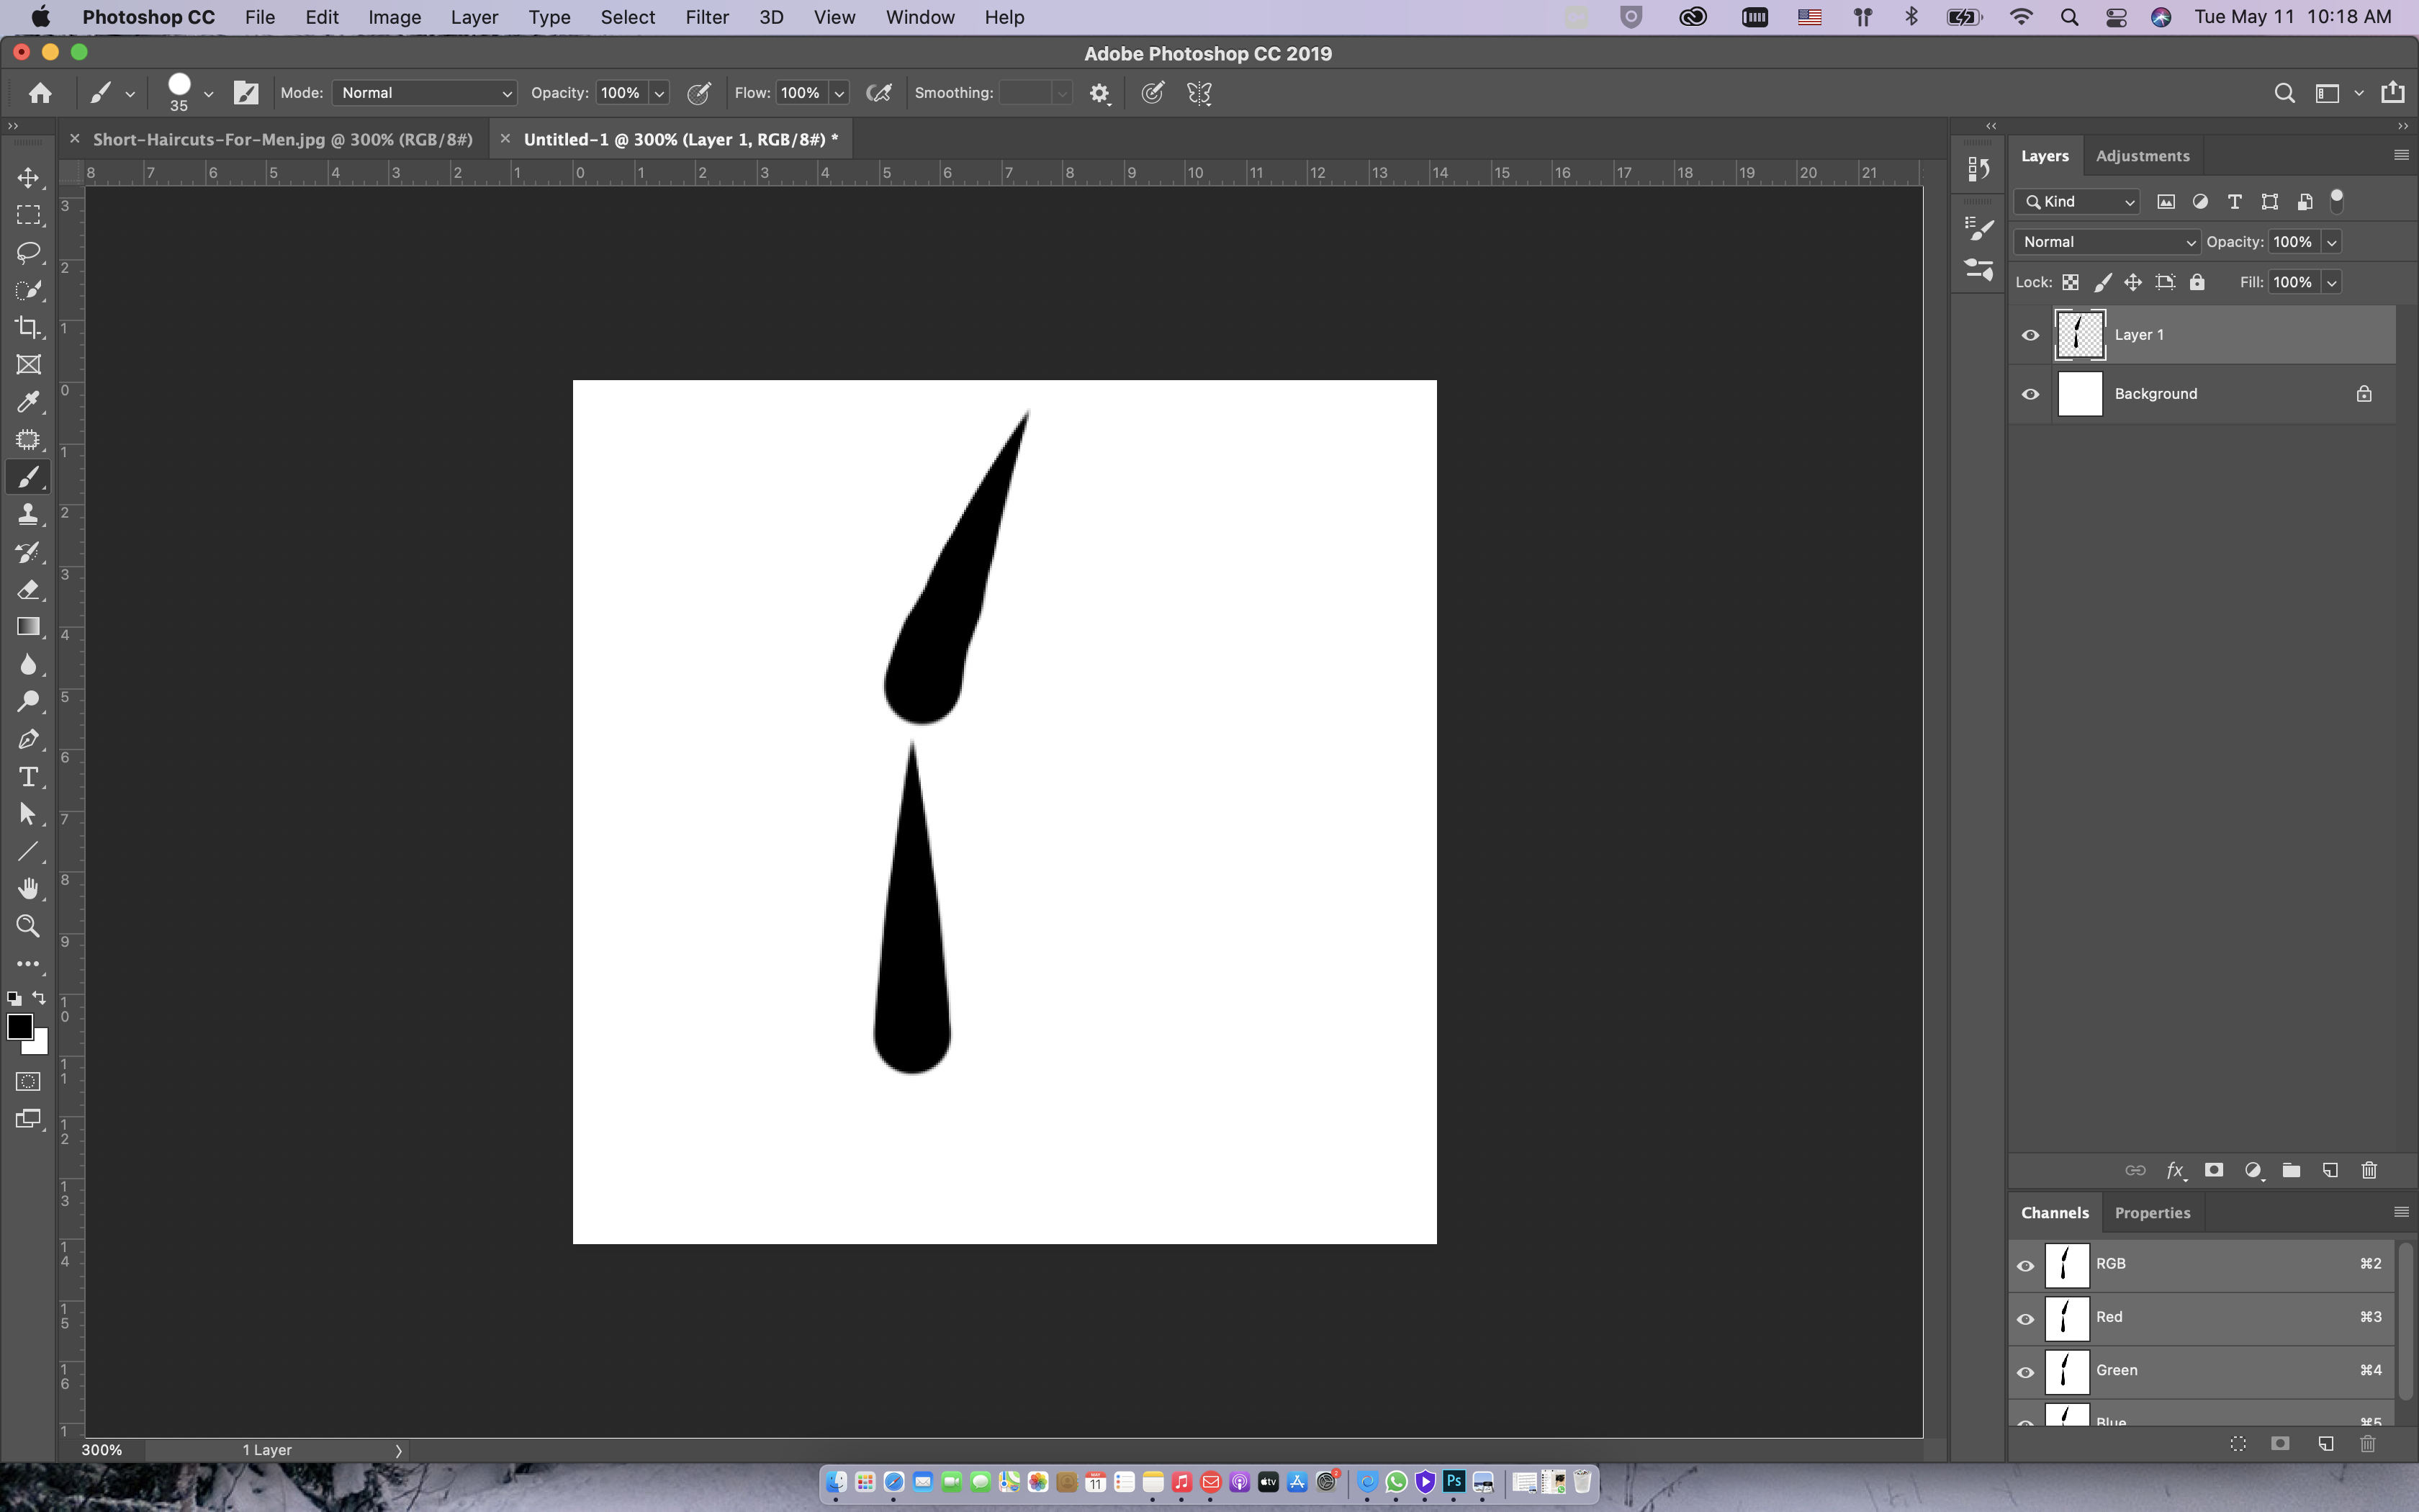This screenshot has height=1512, width=2419.
Task: Select the Horizontal Type tool
Action: (28, 777)
